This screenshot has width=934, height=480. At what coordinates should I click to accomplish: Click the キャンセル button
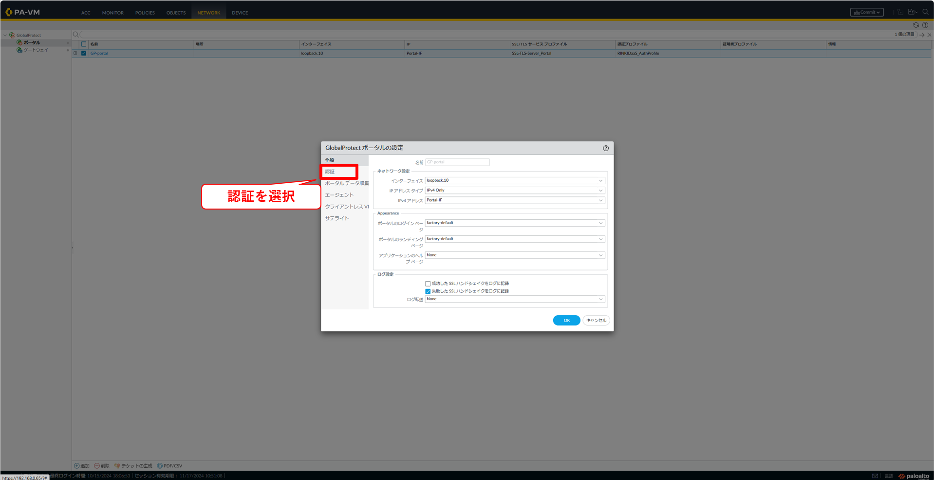[x=596, y=320]
